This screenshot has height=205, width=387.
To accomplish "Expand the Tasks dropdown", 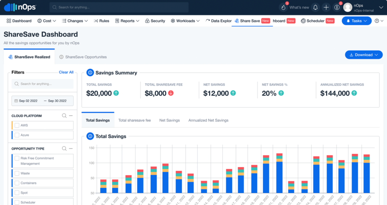I will (x=357, y=21).
